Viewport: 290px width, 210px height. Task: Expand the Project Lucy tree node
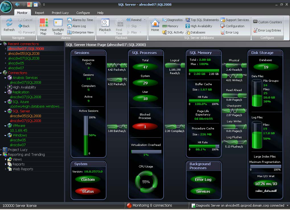pos(1,150)
